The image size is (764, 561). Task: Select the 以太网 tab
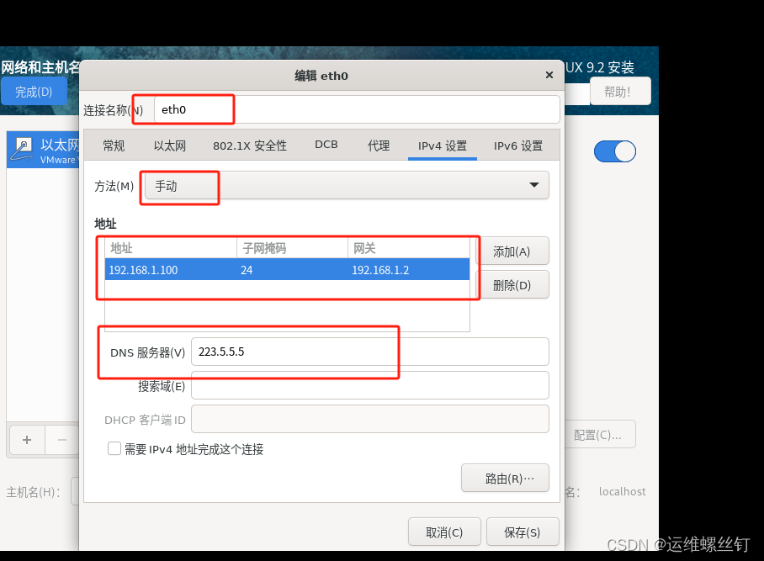[170, 146]
